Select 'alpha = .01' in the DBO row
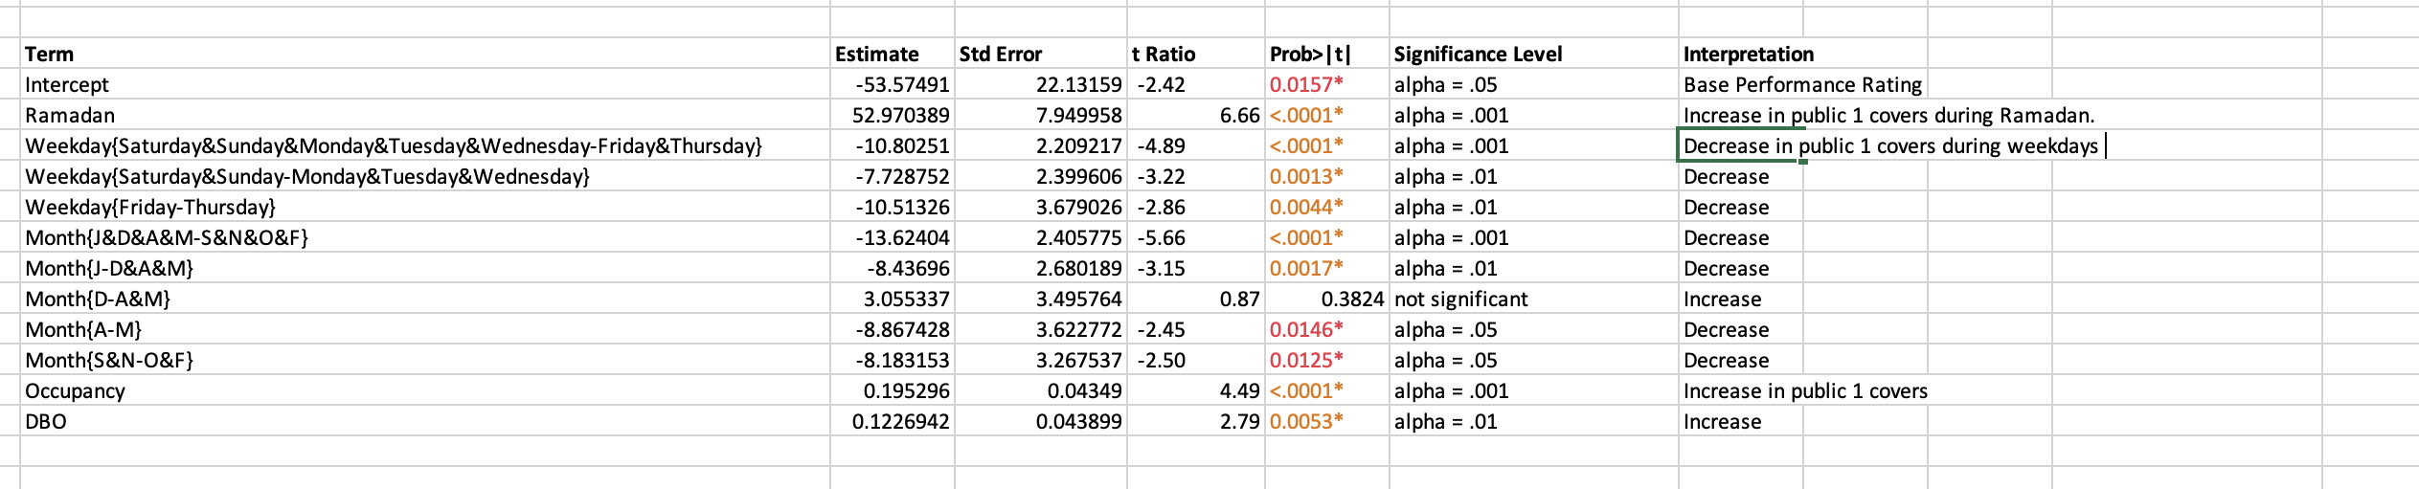The width and height of the screenshot is (2419, 489). pos(1445,421)
